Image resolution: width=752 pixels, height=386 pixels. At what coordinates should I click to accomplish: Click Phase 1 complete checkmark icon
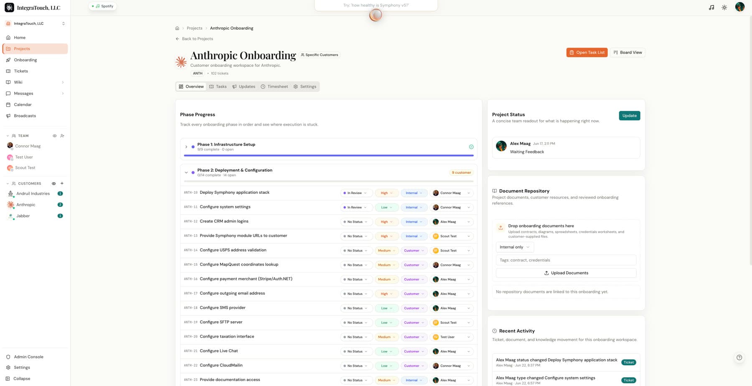click(471, 147)
